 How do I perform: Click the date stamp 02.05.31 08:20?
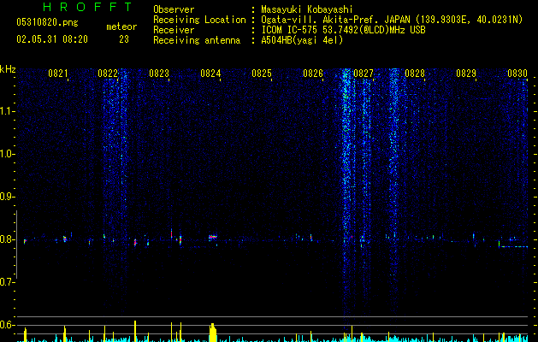52,39
